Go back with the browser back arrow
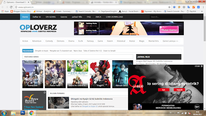The height and width of the screenshot is (116, 206). [3, 7]
